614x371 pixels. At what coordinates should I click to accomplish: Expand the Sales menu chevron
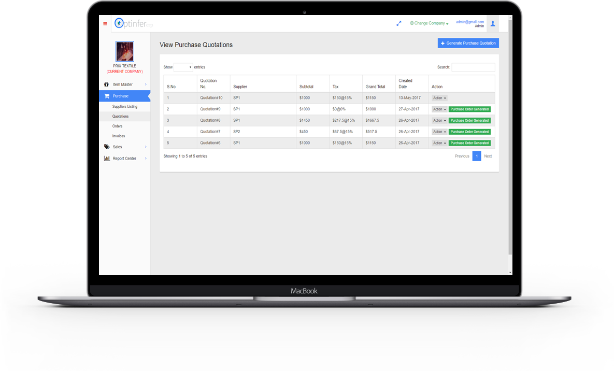click(146, 147)
